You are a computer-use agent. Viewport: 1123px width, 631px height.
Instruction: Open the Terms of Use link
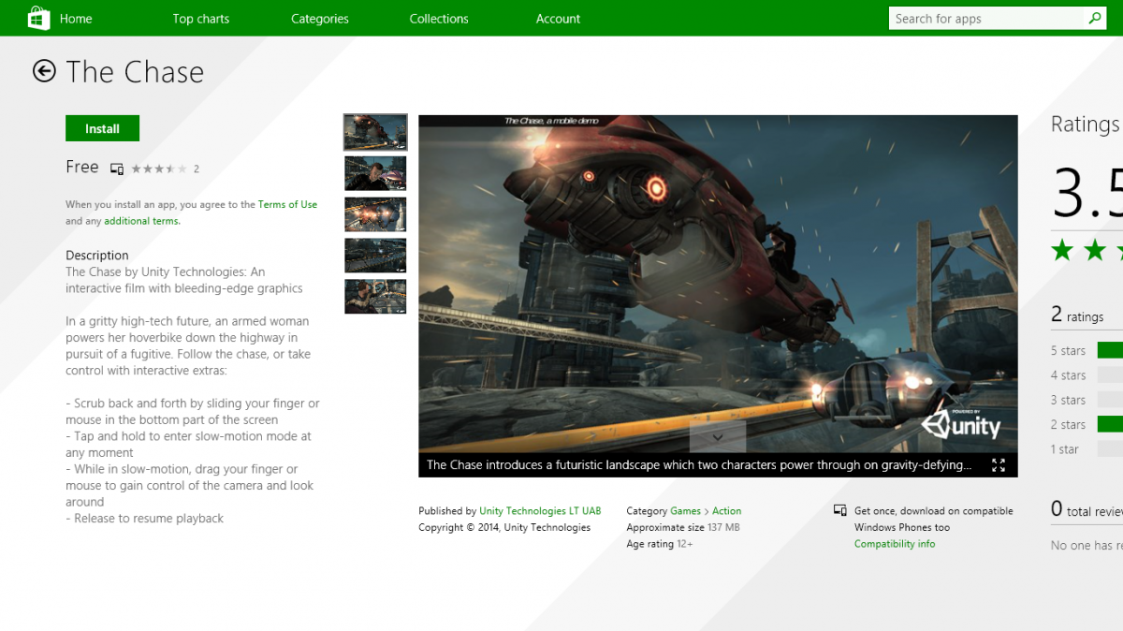tap(288, 204)
